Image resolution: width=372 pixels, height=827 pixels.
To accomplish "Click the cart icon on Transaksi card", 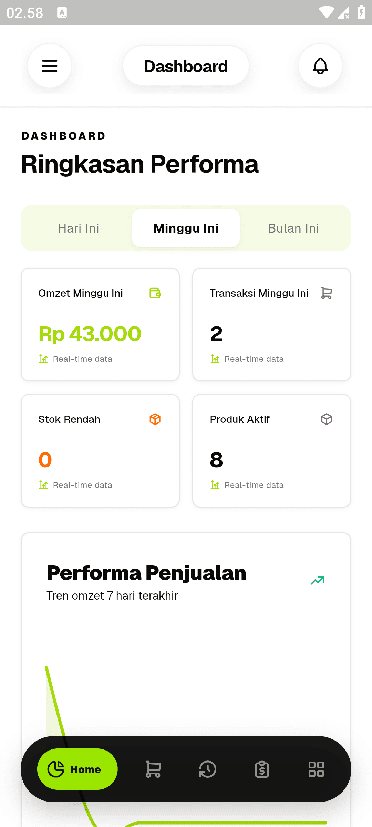I will [x=327, y=293].
